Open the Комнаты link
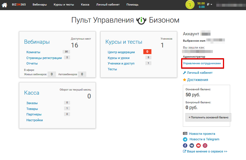Image resolution: width=246 pixels, height=160 pixels. [33, 52]
